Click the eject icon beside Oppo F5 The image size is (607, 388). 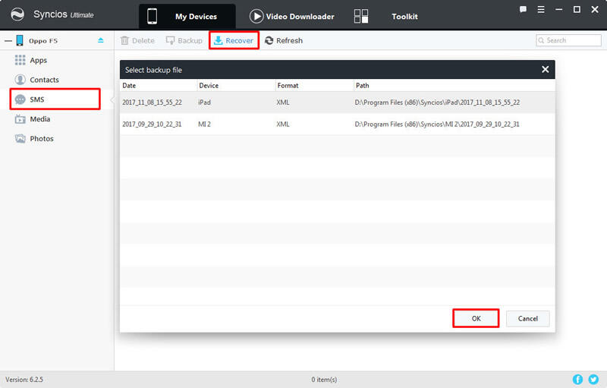click(101, 40)
